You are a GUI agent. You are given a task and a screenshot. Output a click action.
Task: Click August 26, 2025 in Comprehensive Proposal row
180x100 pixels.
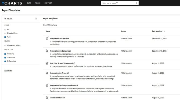158,73
